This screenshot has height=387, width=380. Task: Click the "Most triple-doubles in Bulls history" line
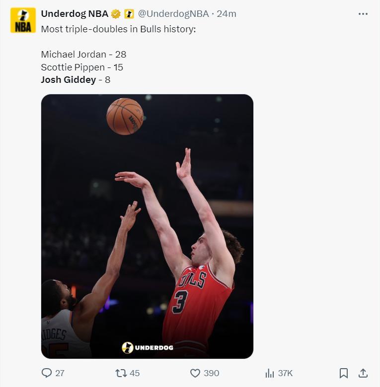click(x=118, y=29)
